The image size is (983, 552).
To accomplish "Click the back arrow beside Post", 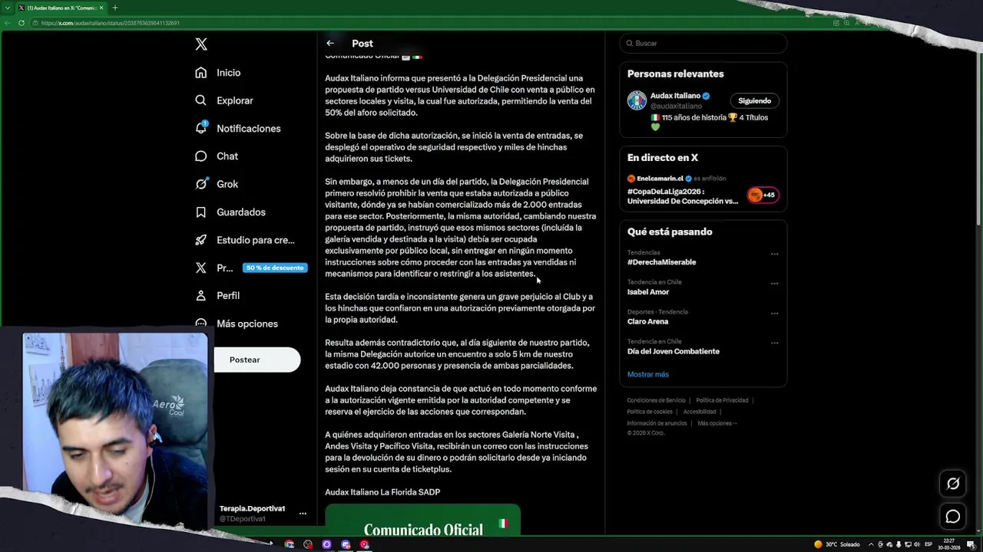I will click(330, 44).
